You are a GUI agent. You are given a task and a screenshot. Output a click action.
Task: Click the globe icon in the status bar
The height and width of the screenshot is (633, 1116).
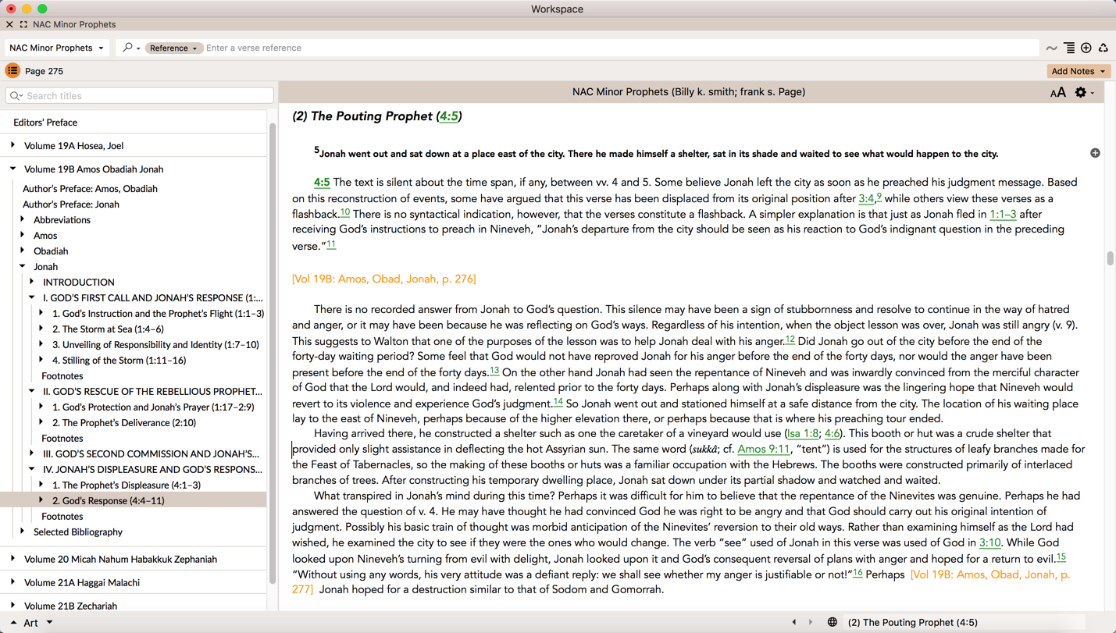[x=832, y=622]
